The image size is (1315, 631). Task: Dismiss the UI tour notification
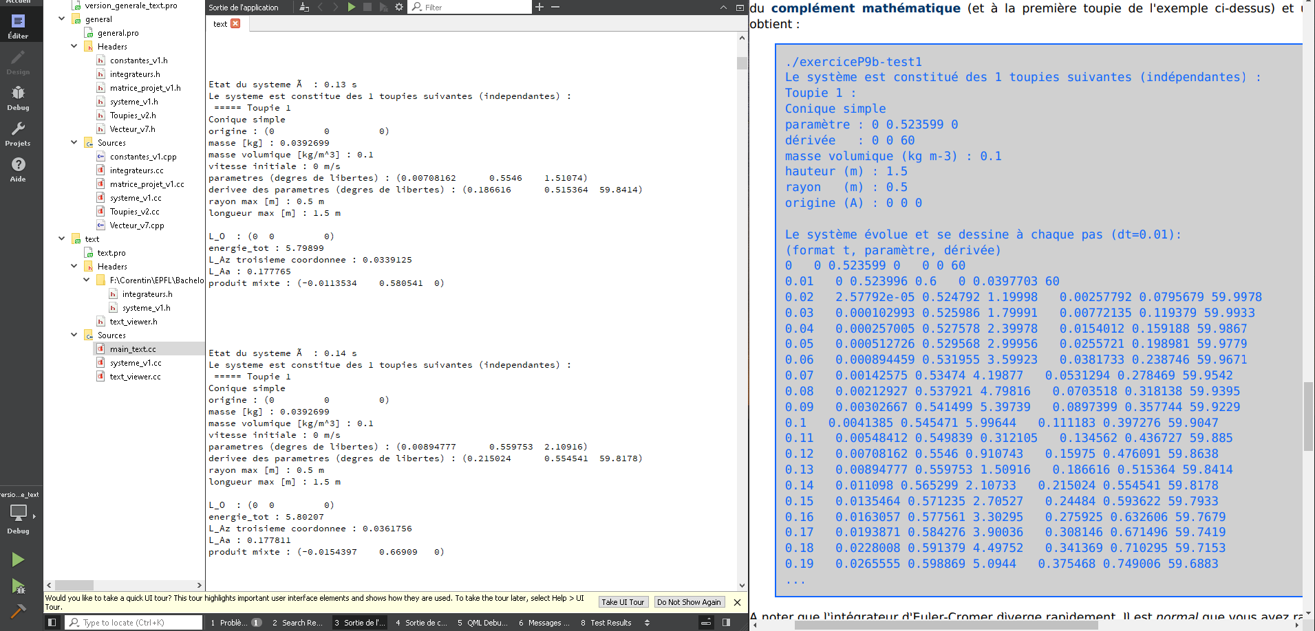pos(737,602)
